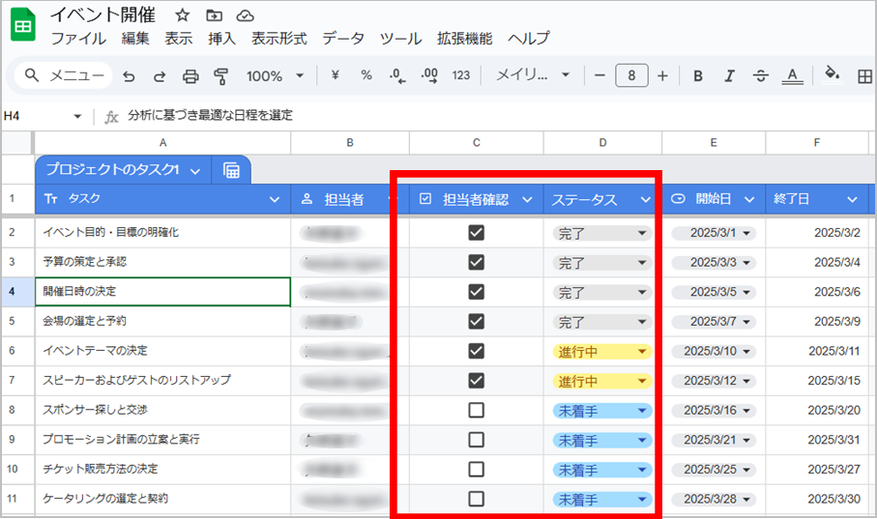The image size is (877, 519).
Task: Search menus with the メニュー box
Action: pyautogui.click(x=64, y=75)
